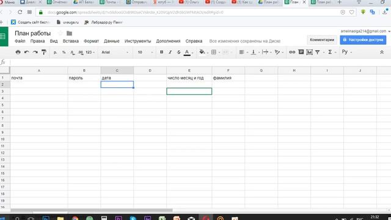Screen dimensions: 391x220
Task: Format cell as currency (р.)
Action: (x=55, y=53)
